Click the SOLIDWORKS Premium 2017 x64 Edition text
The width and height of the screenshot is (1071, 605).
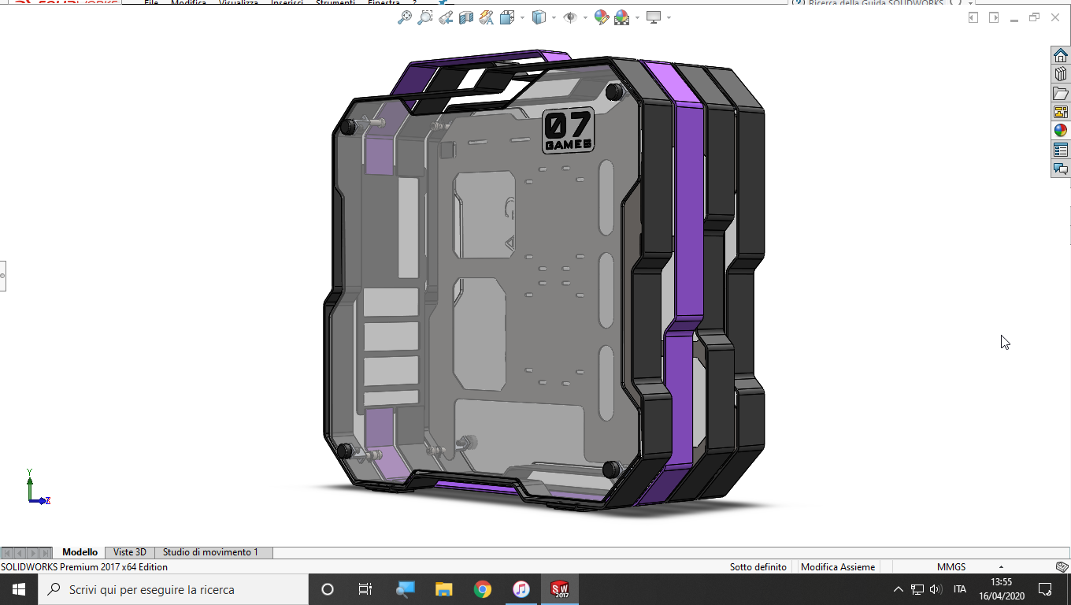point(84,567)
